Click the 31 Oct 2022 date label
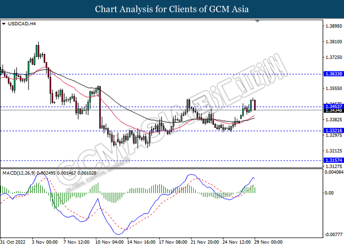The image size is (344, 246). 13,242
